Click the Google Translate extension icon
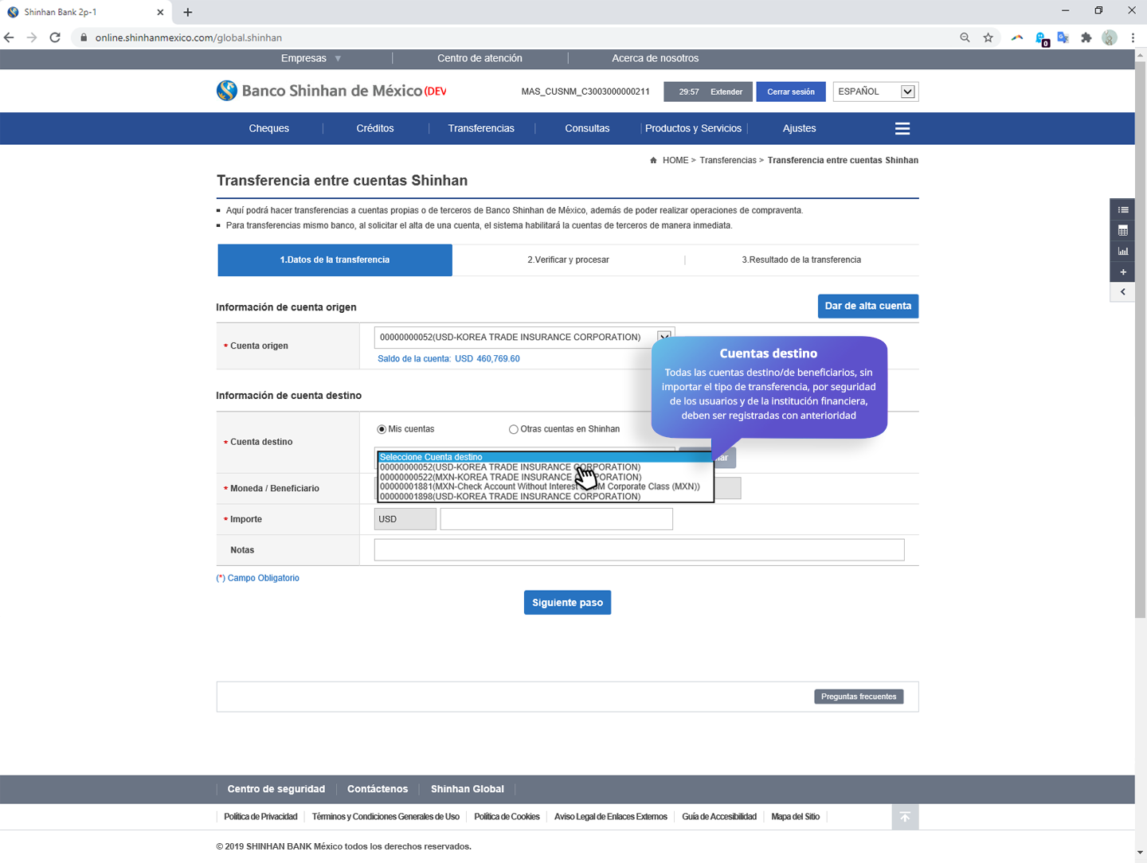 click(1063, 37)
